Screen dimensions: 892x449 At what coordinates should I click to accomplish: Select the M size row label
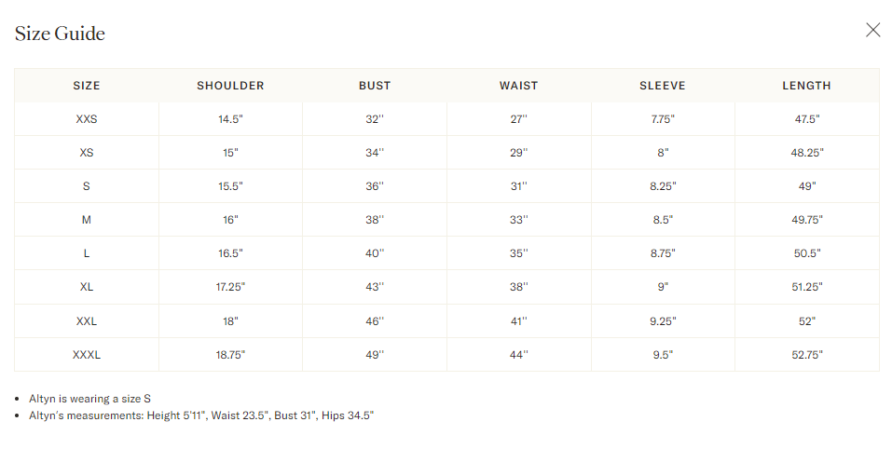pos(87,220)
